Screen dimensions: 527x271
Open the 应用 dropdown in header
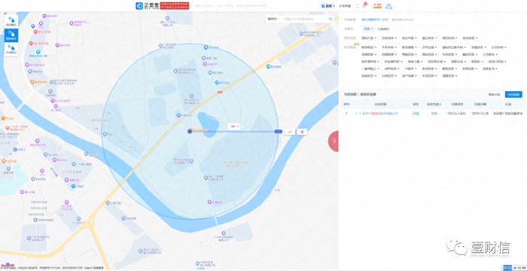[327, 6]
